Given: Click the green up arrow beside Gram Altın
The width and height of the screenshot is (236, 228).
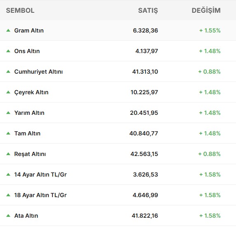Looking at the screenshot, I should [x=8, y=30].
